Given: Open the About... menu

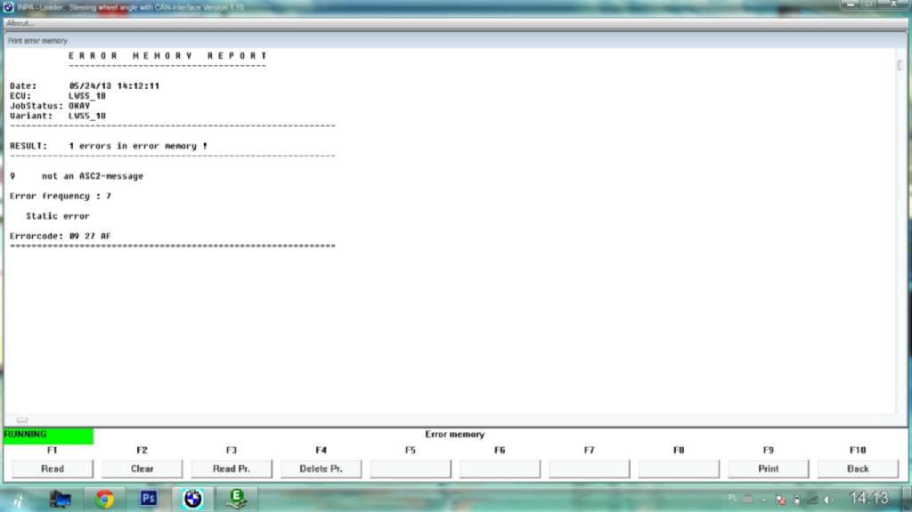Looking at the screenshot, I should click(x=20, y=23).
